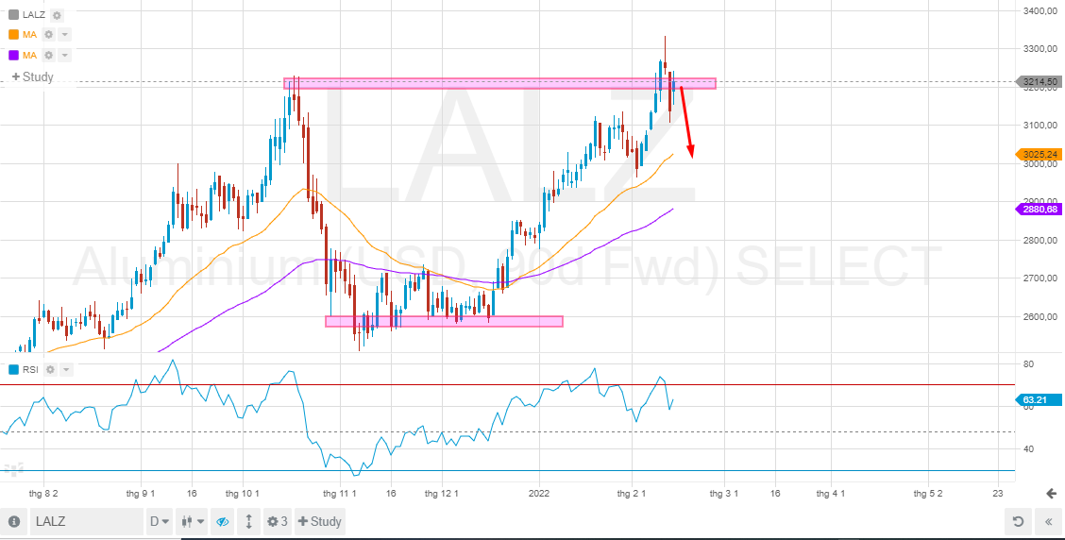Collapse toolbar with double chevron icon
1065x540 pixels.
(x=1049, y=522)
